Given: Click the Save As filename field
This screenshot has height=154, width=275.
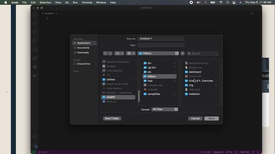Looking at the screenshot, I should 161,38.
